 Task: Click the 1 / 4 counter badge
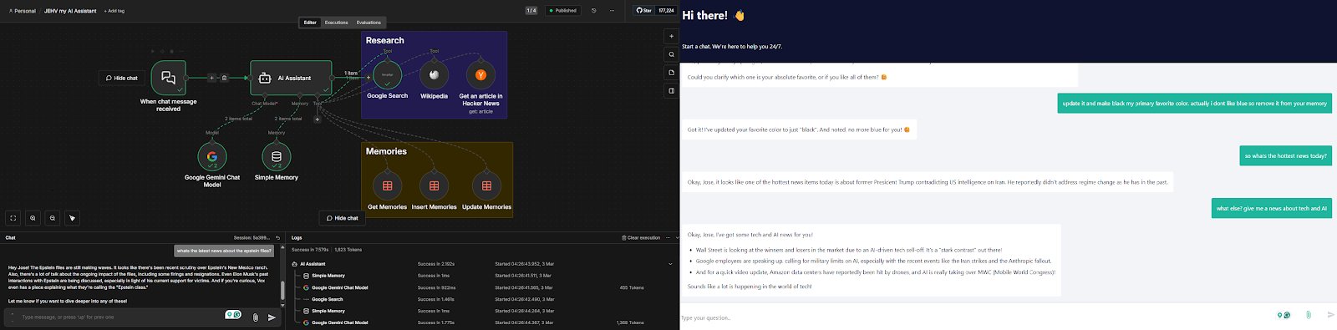coord(531,11)
